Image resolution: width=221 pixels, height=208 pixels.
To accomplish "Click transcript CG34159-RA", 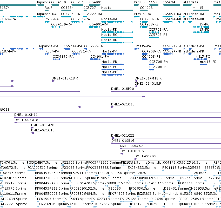I will [x=62, y=24].
